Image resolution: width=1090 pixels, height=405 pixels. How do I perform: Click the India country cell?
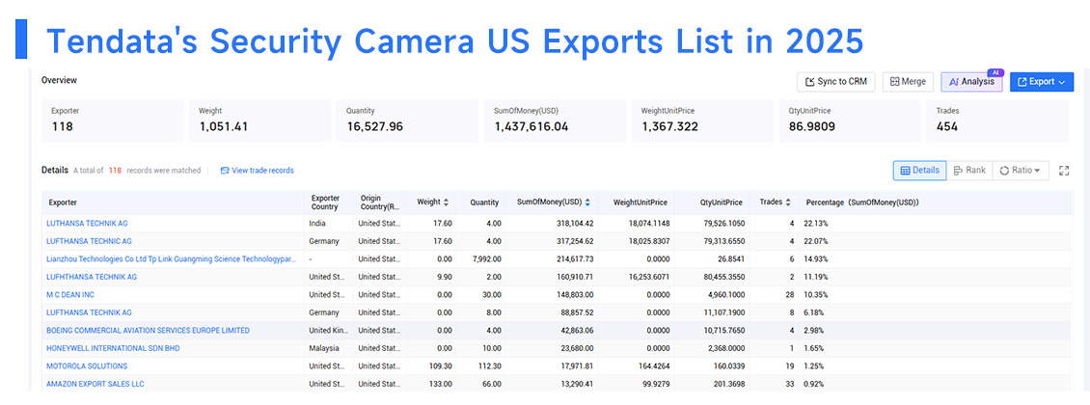pyautogui.click(x=317, y=224)
